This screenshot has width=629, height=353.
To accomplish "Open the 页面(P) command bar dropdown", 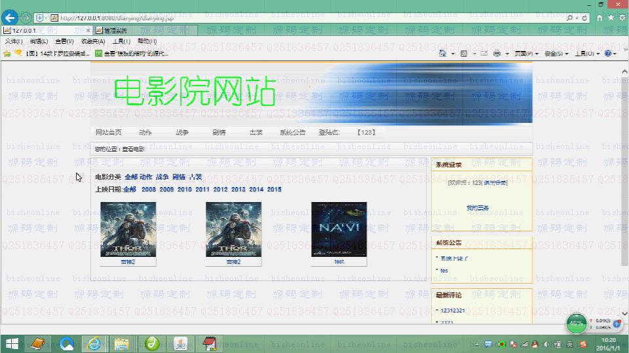I will [x=526, y=53].
